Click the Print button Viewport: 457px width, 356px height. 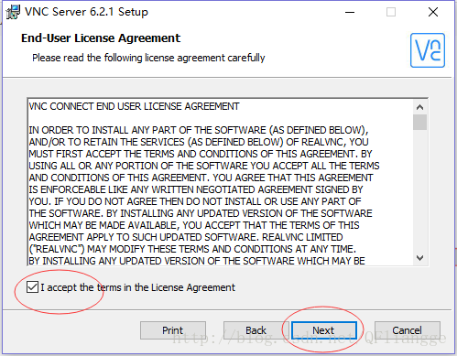point(173,330)
